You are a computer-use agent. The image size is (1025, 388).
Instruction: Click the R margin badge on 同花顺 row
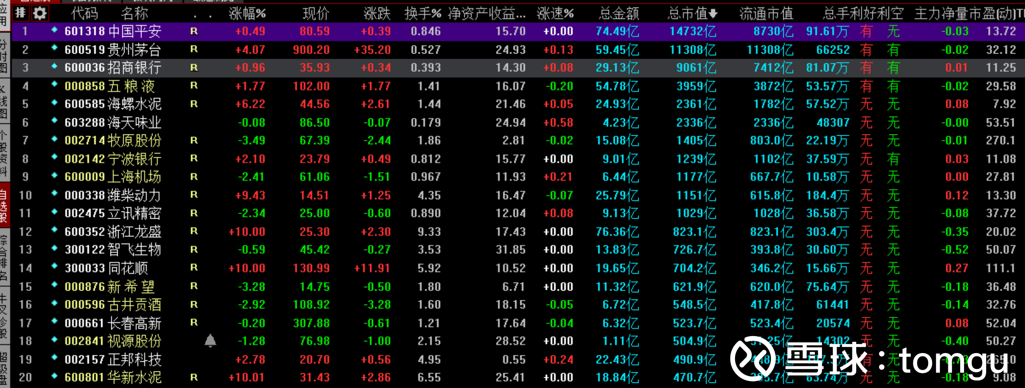[194, 268]
